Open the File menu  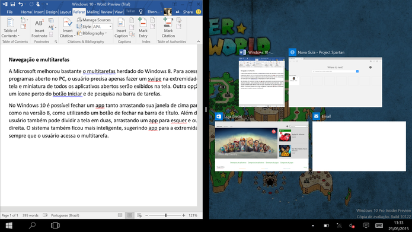click(x=9, y=12)
